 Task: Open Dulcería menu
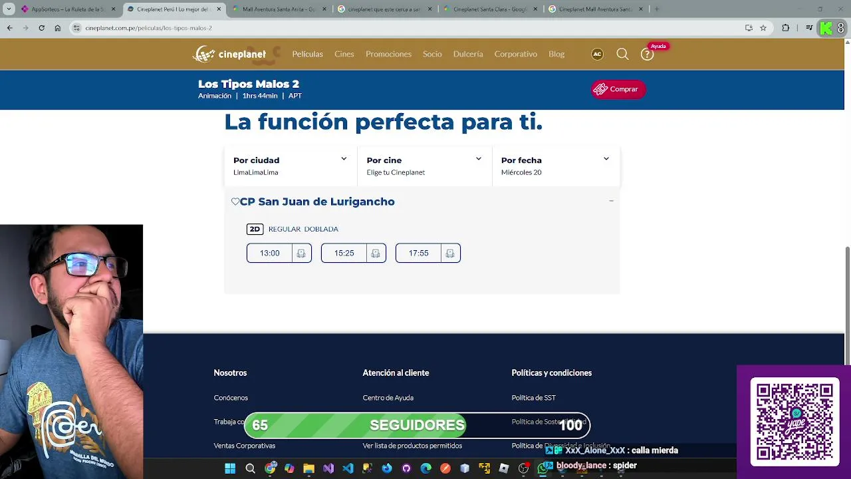(468, 54)
